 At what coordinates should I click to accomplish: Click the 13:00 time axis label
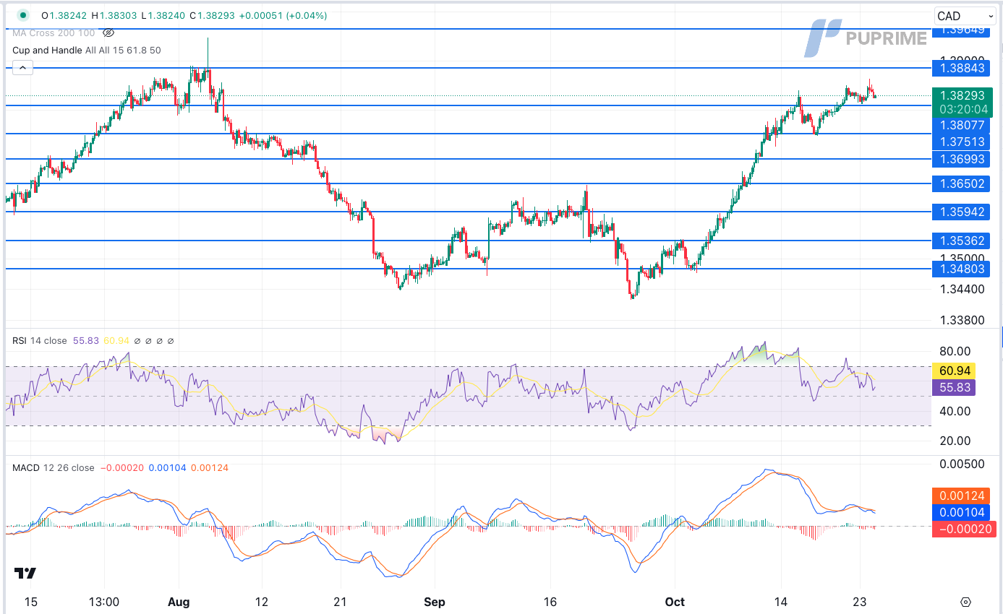point(103,602)
